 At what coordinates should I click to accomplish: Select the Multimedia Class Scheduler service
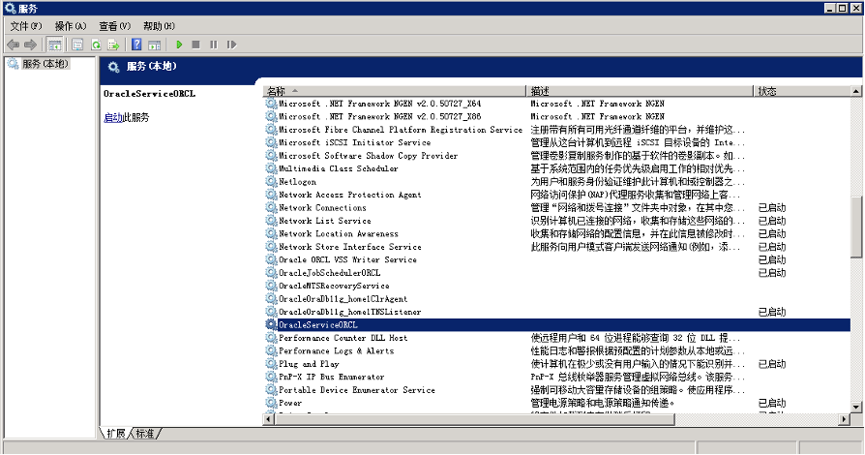click(x=557, y=169)
